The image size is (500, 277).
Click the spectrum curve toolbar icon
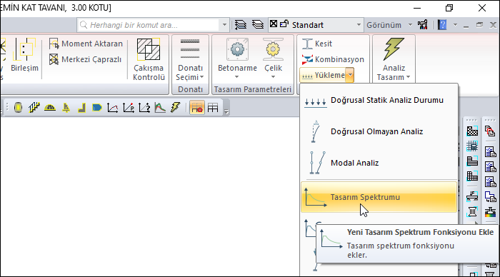click(160, 108)
